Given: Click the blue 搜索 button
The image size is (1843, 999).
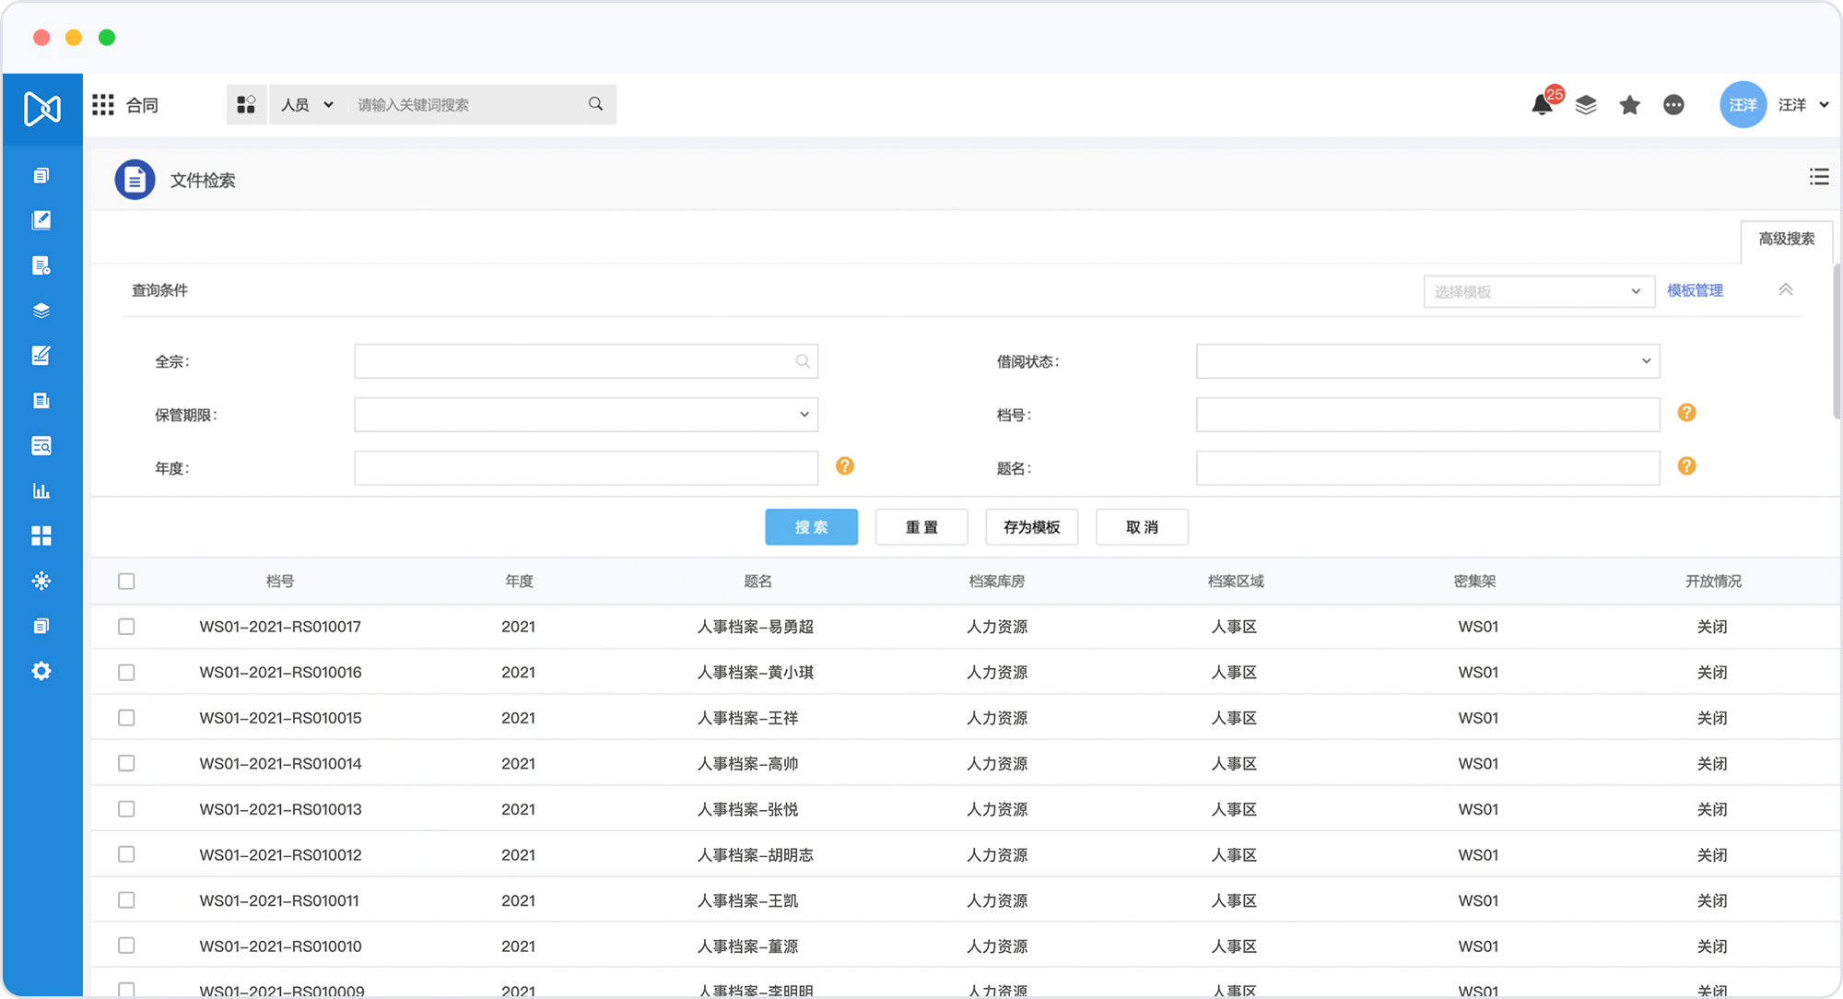Looking at the screenshot, I should click(811, 527).
